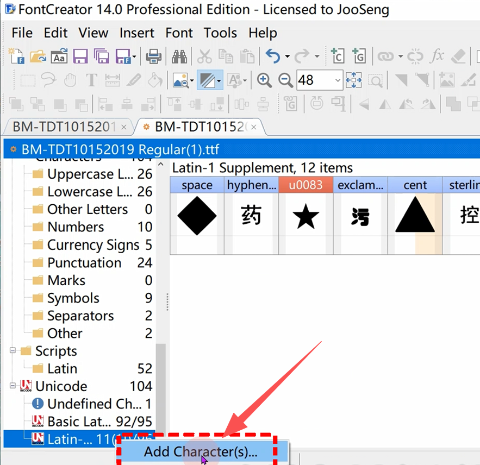Click the category panel scroll-up arrow
This screenshot has width=480, height=465.
pos(161,164)
